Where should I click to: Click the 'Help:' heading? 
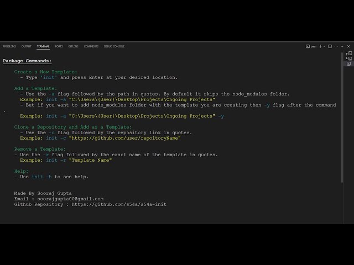point(21,171)
